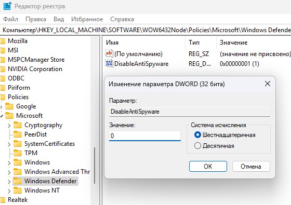Click the PeerDist folder icon
The image size is (291, 205).
[x=18, y=134]
